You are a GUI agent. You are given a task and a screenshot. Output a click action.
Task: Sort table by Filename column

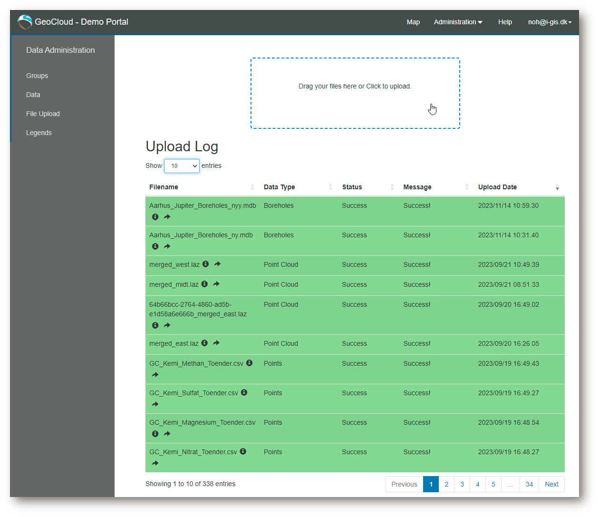tap(203, 187)
